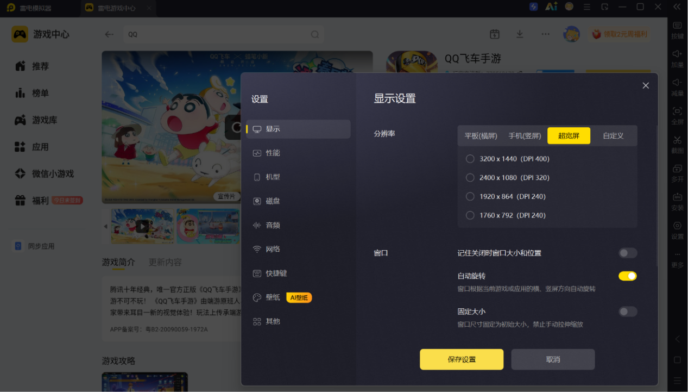The width and height of the screenshot is (688, 392).
Task: Collapse the right toolbar with double-arrow
Action: 677,7
